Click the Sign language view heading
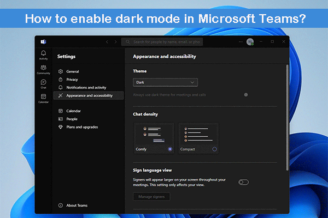 [x=153, y=170]
